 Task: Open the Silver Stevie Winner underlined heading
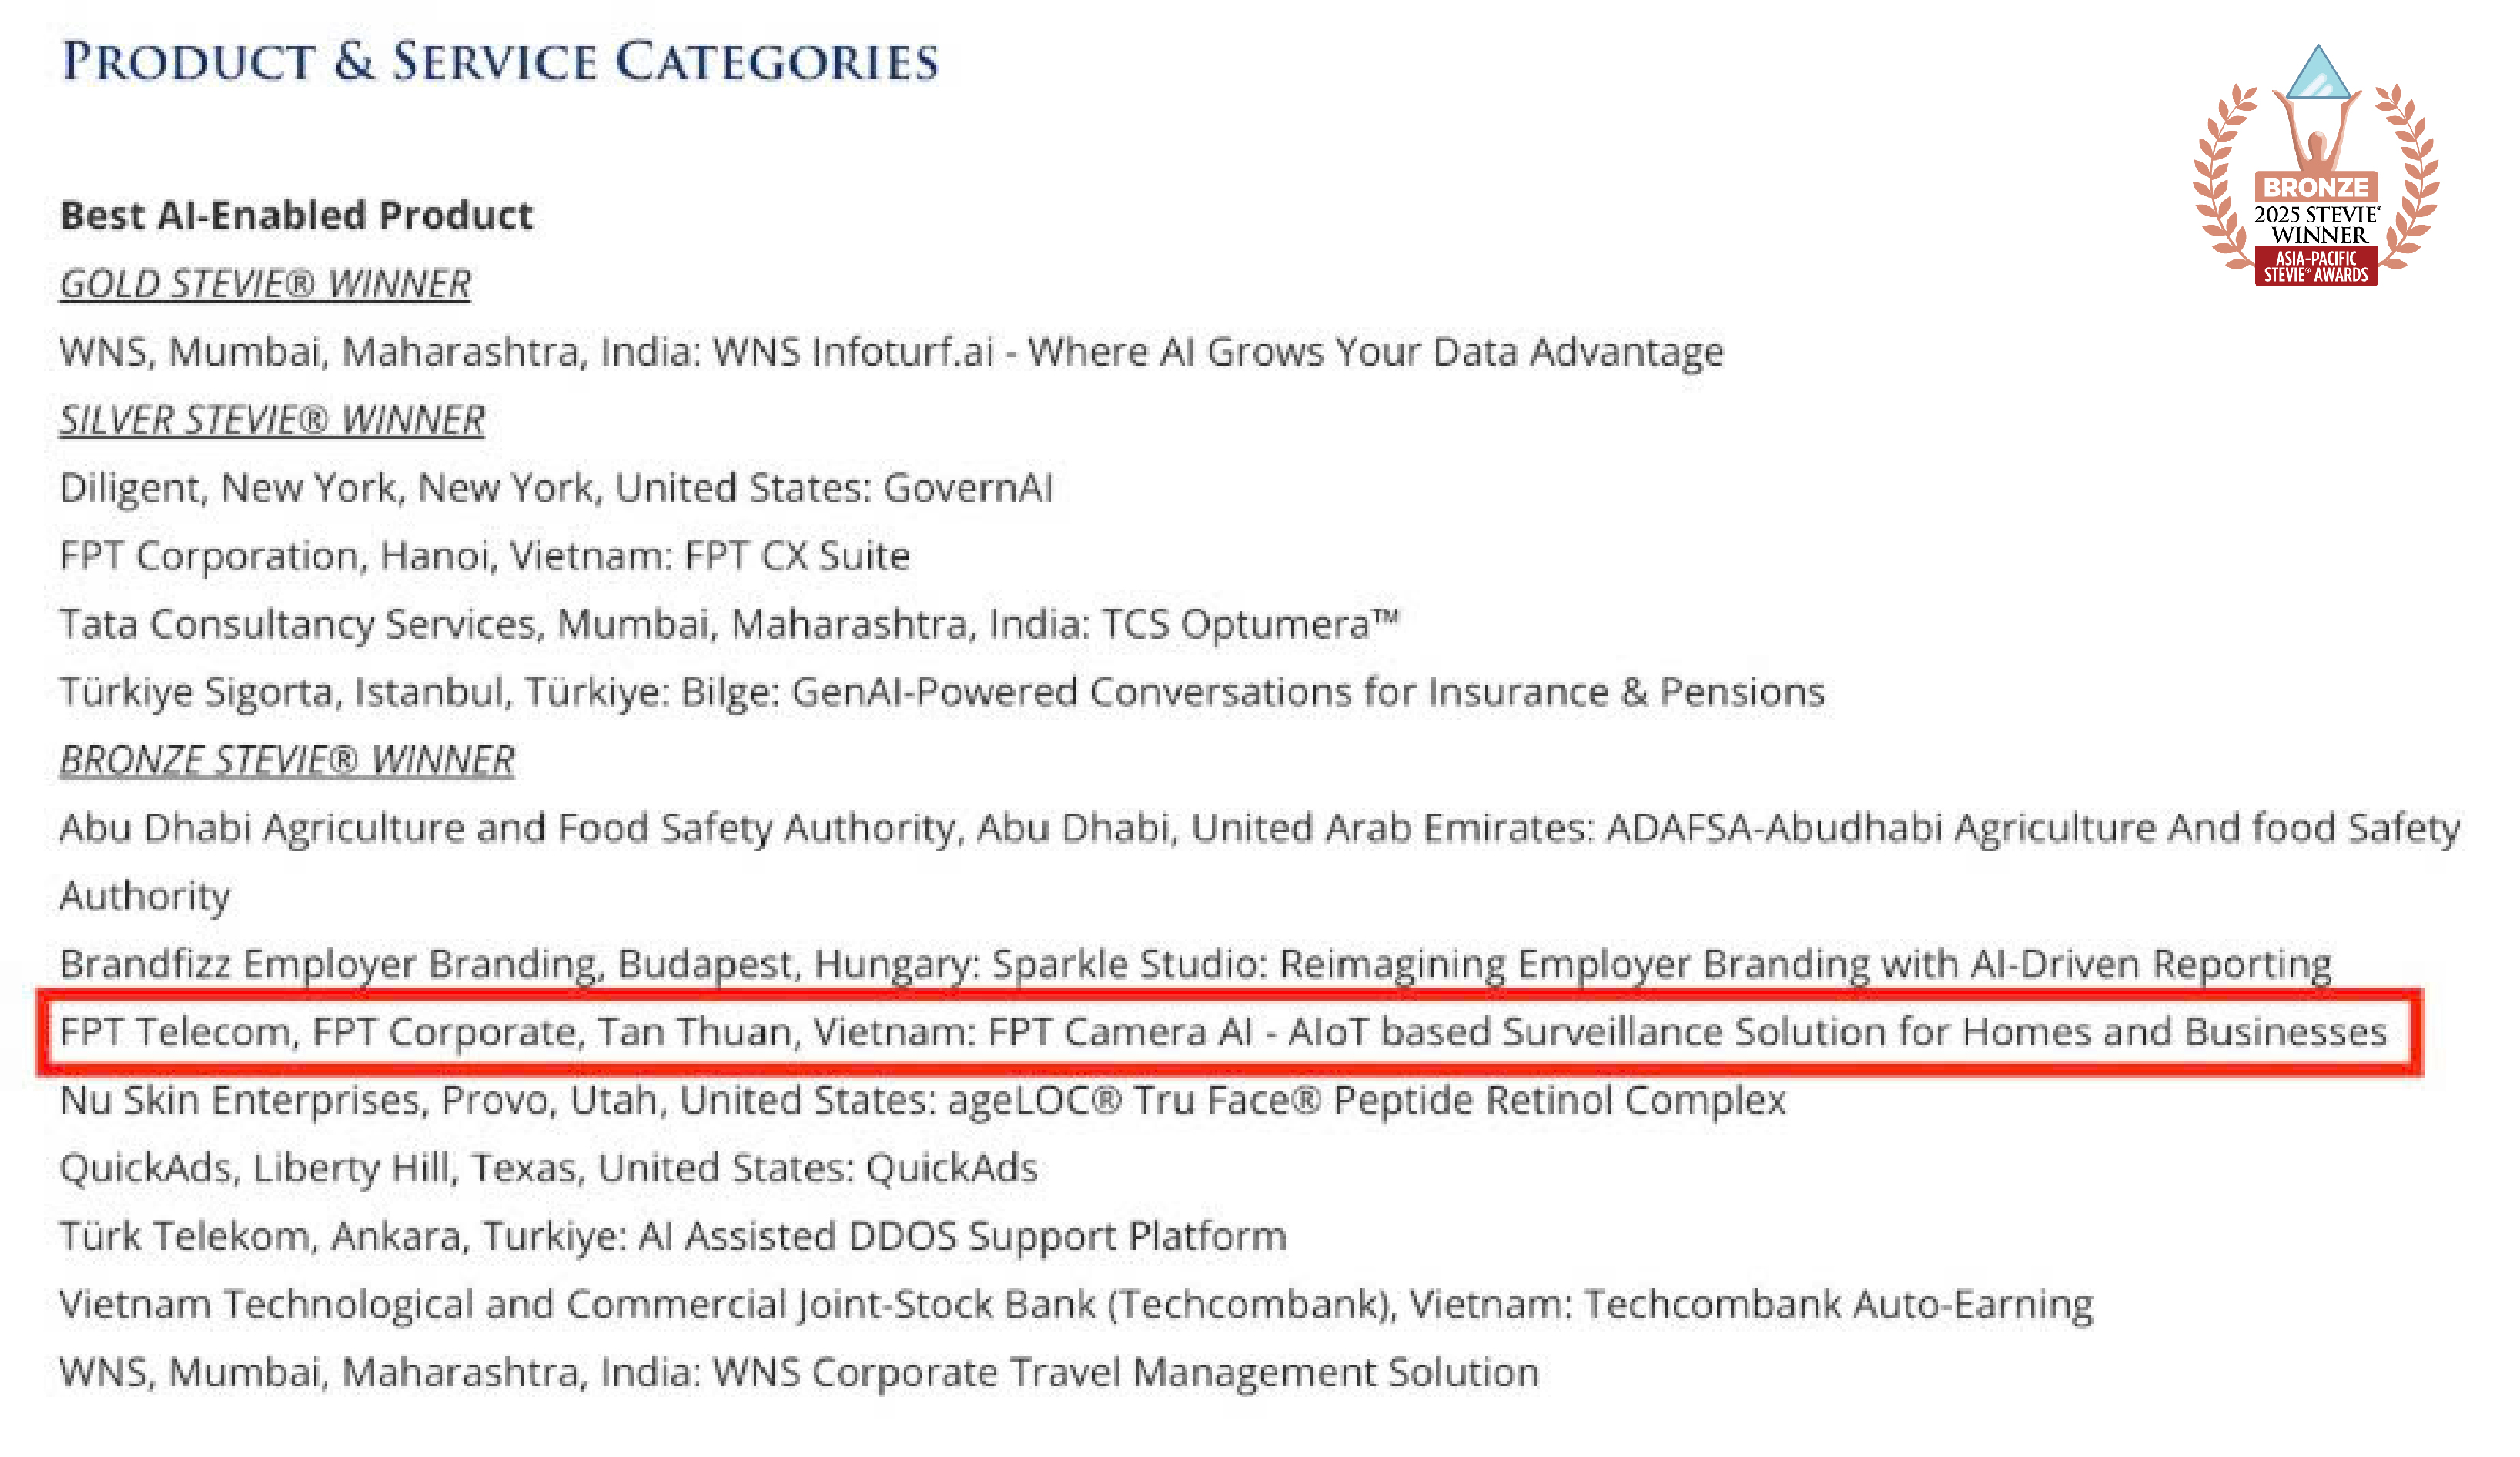click(272, 420)
